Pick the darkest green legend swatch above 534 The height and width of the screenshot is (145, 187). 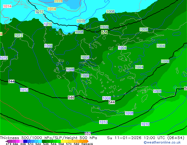(44, 141)
